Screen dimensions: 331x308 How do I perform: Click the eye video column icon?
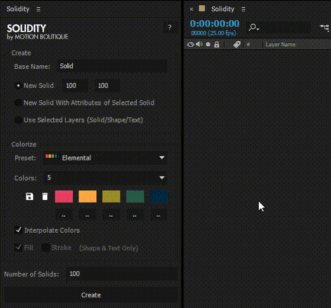tap(190, 44)
